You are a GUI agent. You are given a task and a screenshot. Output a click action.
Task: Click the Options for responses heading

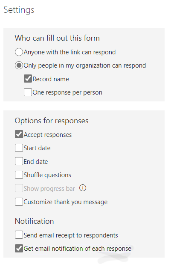coord(52,121)
